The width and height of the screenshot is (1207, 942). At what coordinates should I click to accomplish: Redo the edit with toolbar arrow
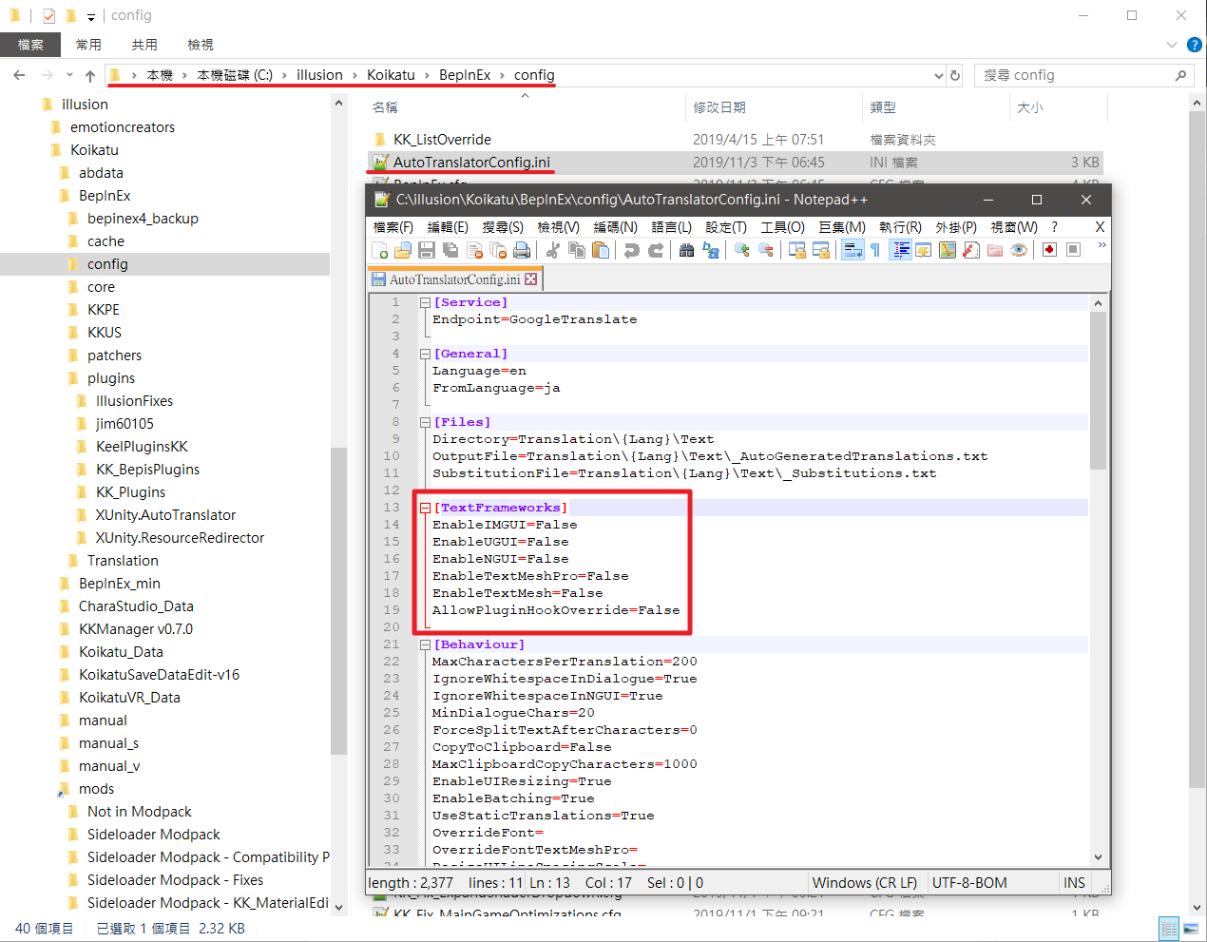(655, 250)
